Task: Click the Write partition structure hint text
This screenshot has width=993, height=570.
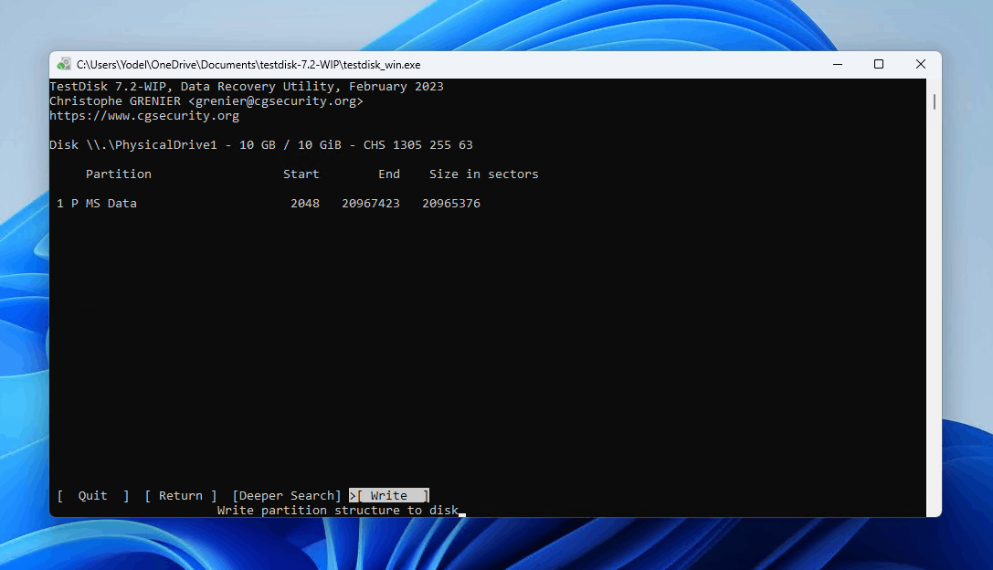Action: tap(337, 511)
